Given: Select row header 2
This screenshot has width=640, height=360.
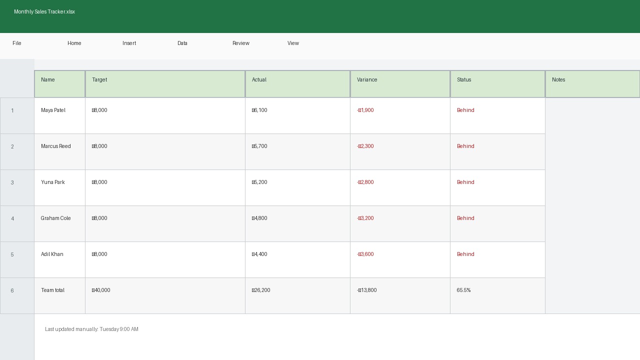Looking at the screenshot, I should (x=17, y=152).
